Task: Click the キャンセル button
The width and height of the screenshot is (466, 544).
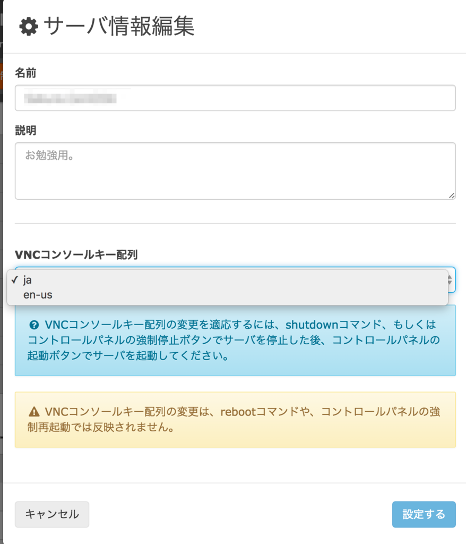Action: pyautogui.click(x=52, y=514)
